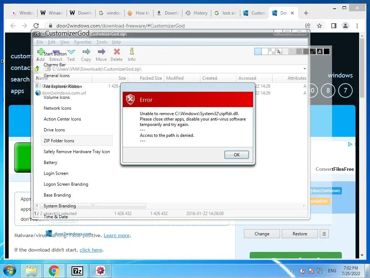Open Chrome's three-dot menu

click(357, 26)
